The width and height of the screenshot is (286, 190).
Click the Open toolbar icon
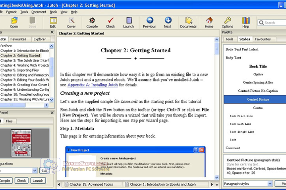point(14,22)
